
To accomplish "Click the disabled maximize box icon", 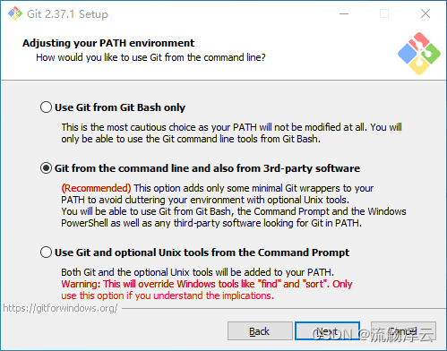I will coord(384,13).
